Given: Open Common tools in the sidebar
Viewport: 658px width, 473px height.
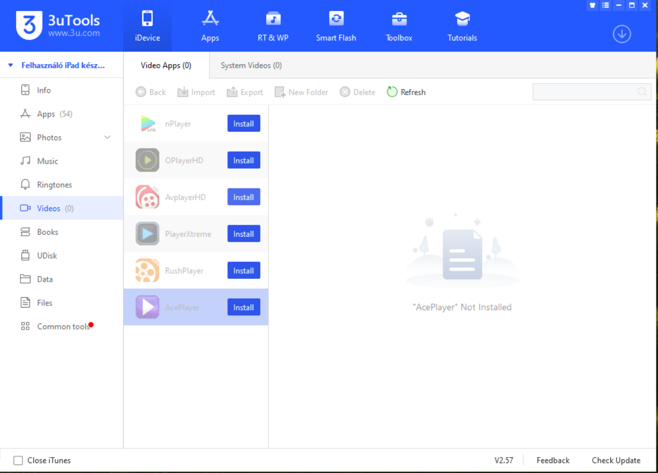Looking at the screenshot, I should pos(61,327).
